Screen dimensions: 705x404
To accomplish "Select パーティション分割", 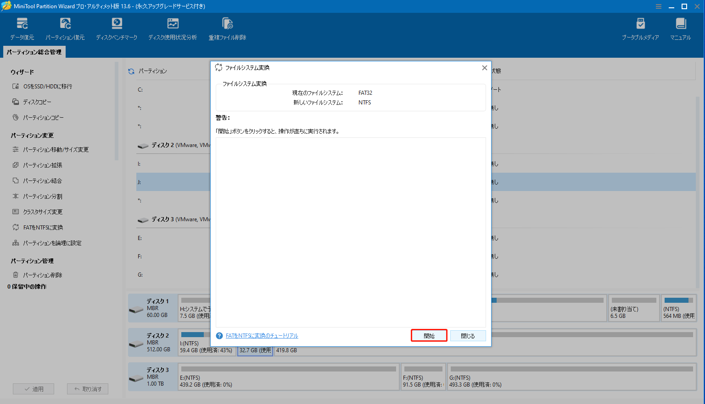I will point(42,196).
